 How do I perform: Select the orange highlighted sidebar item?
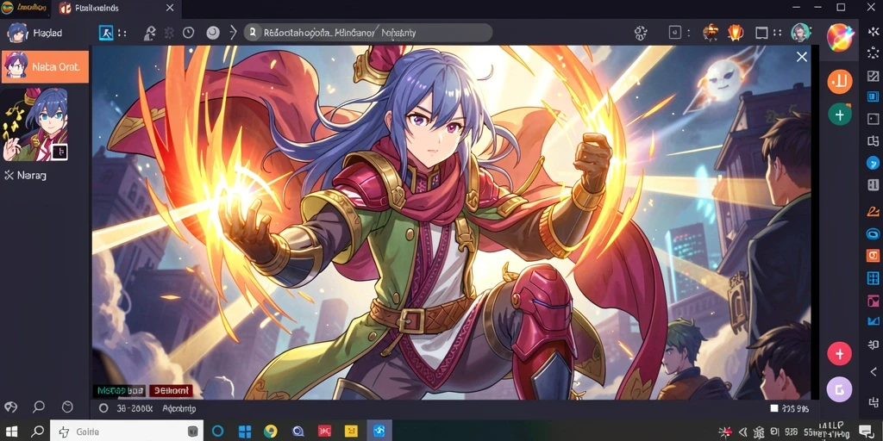click(x=45, y=67)
